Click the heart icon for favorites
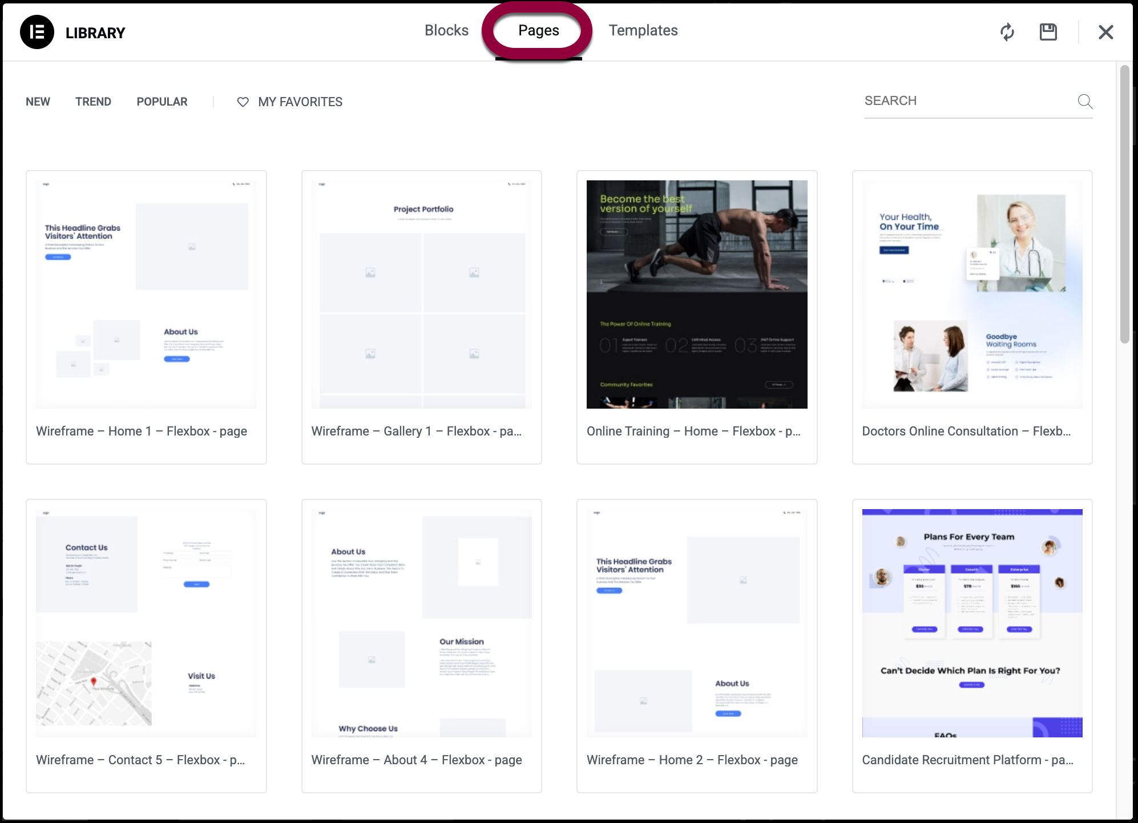This screenshot has height=823, width=1138. [x=243, y=102]
